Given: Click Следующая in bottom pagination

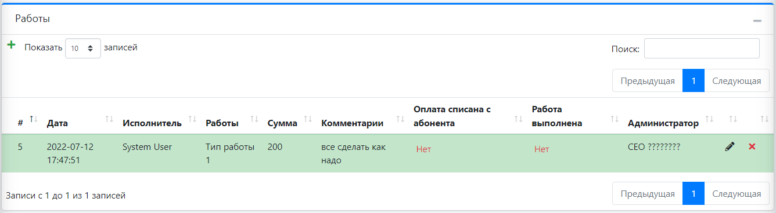Looking at the screenshot, I should tap(737, 193).
